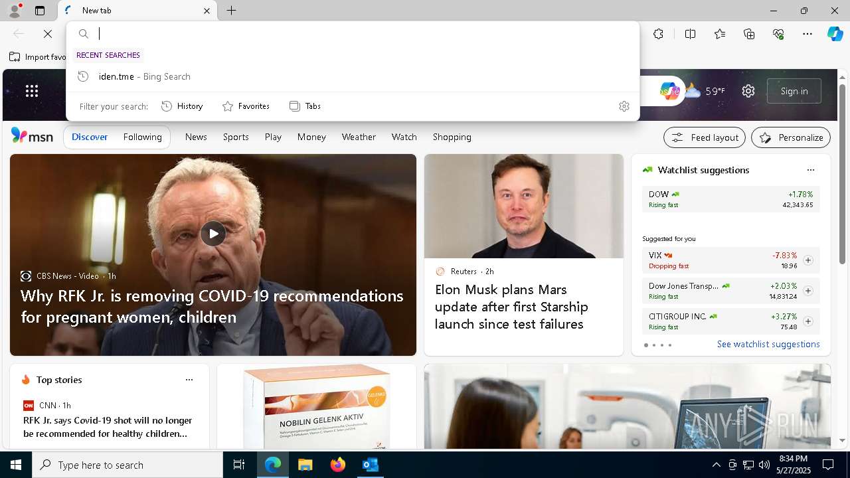This screenshot has height=478, width=850.
Task: Open the Sports menu item
Action: [x=236, y=137]
